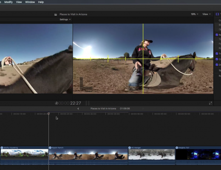The image size is (221, 170).
Task: Click the clapperboard icon beside the viewer title
Action: pyautogui.click(x=56, y=14)
